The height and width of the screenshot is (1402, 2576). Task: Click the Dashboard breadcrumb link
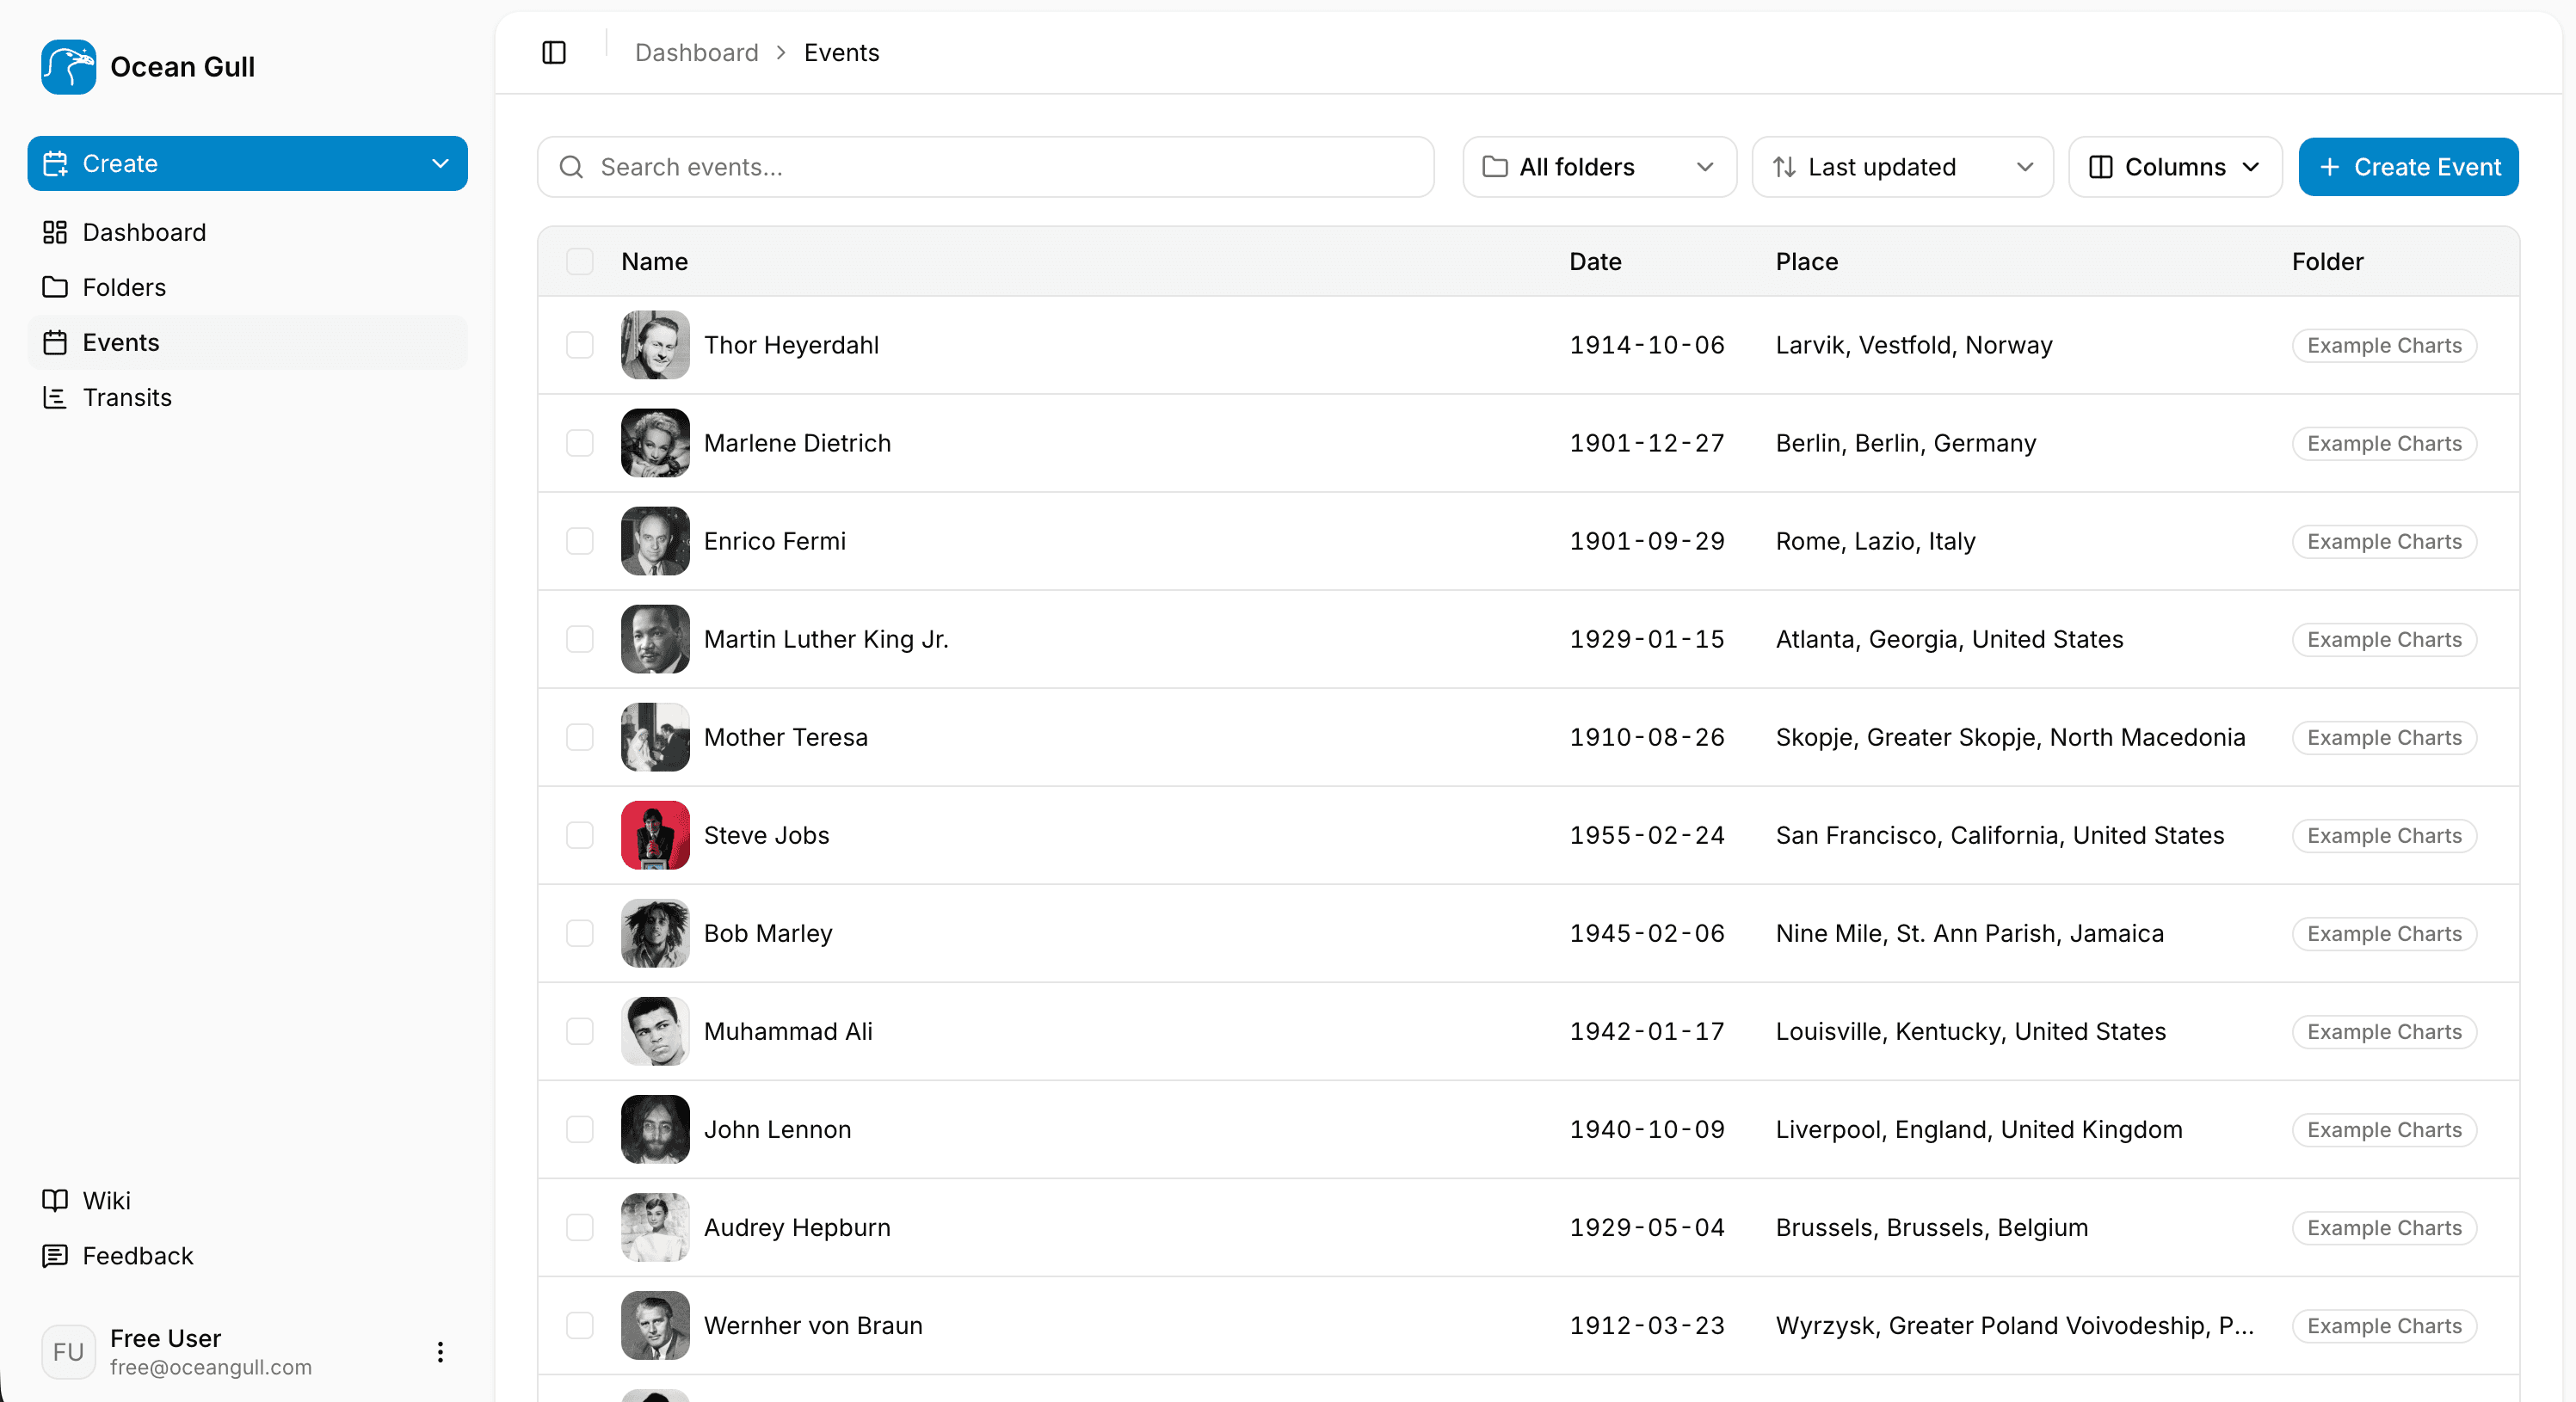[697, 52]
